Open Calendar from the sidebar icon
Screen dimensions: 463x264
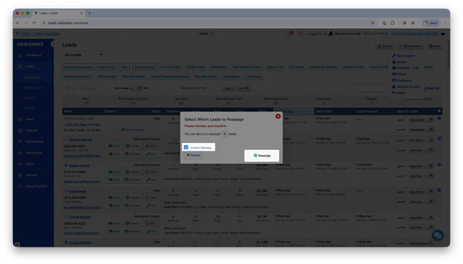click(x=20, y=130)
